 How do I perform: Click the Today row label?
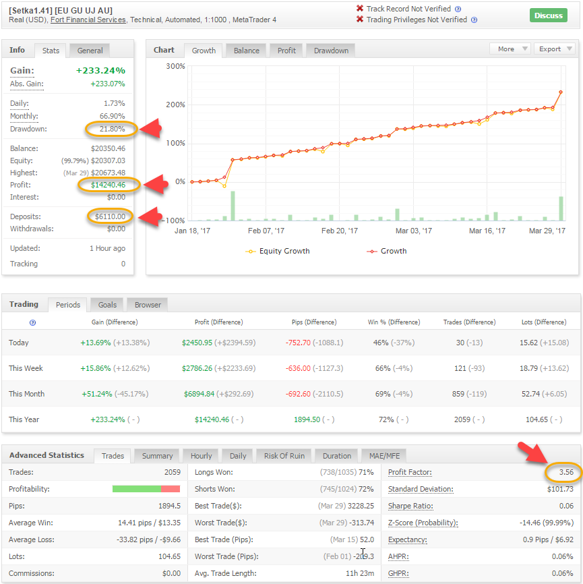point(18,343)
